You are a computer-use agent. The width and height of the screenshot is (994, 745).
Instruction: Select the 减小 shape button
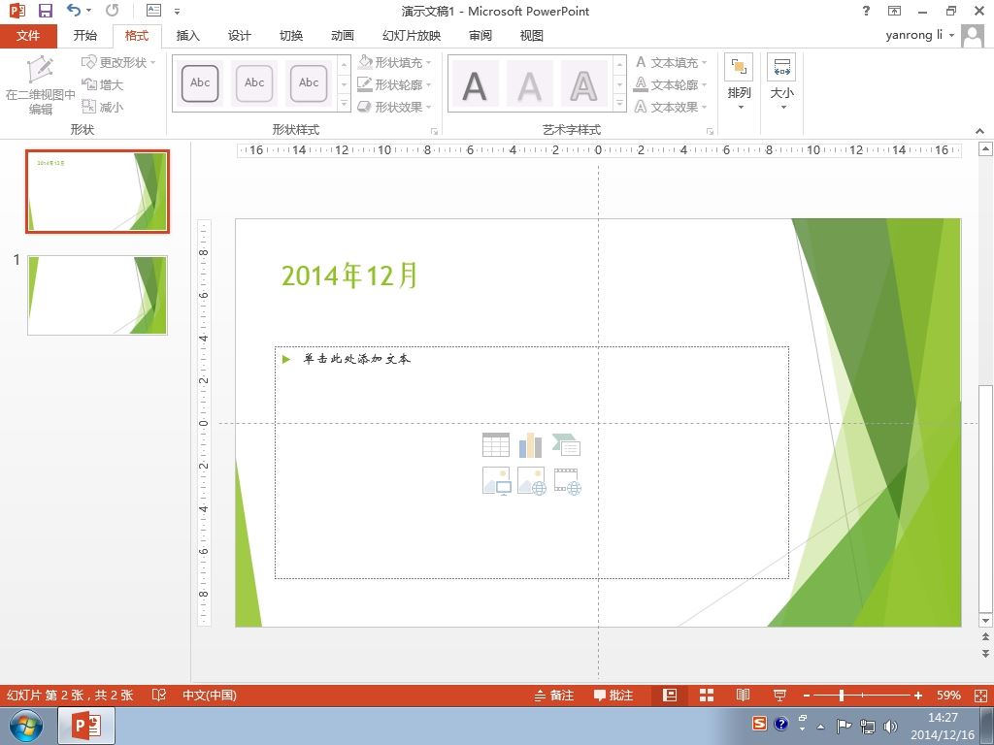point(102,107)
